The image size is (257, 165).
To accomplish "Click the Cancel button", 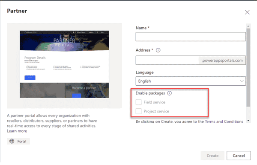I will click(239, 156).
